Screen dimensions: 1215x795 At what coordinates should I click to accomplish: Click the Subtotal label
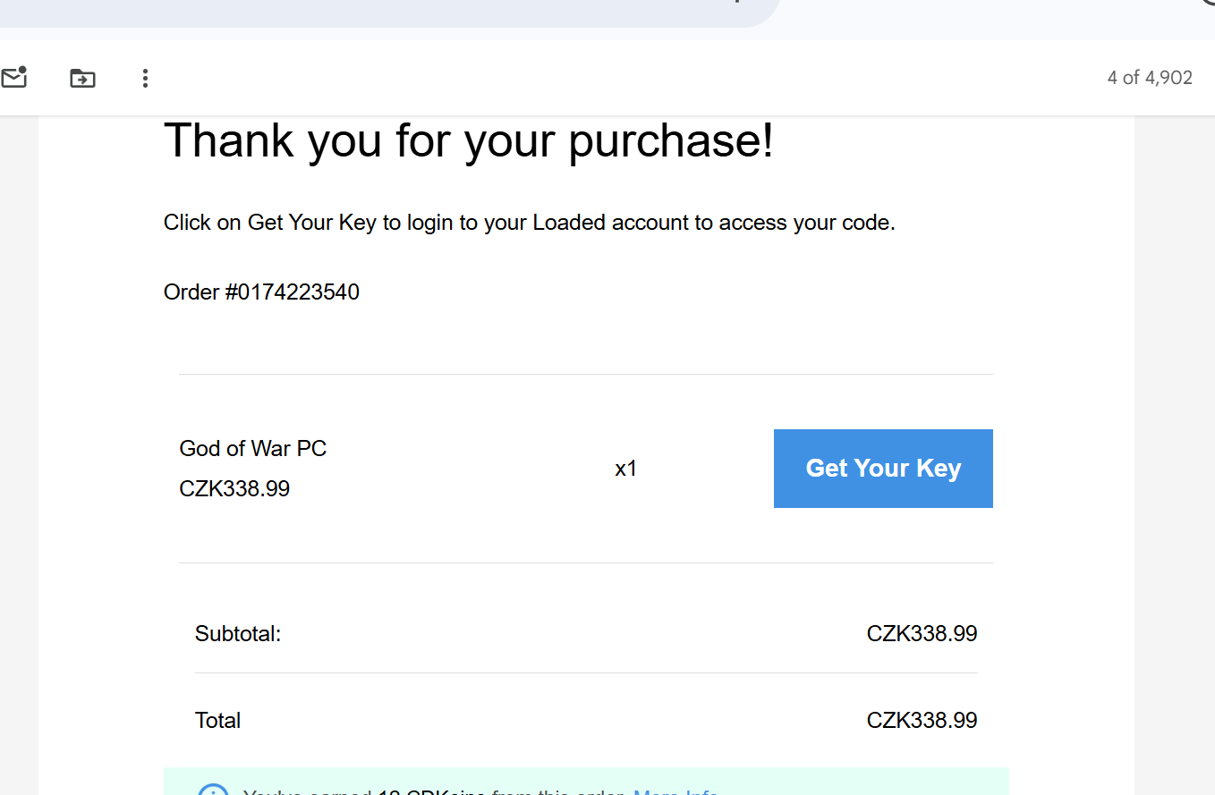[238, 635]
